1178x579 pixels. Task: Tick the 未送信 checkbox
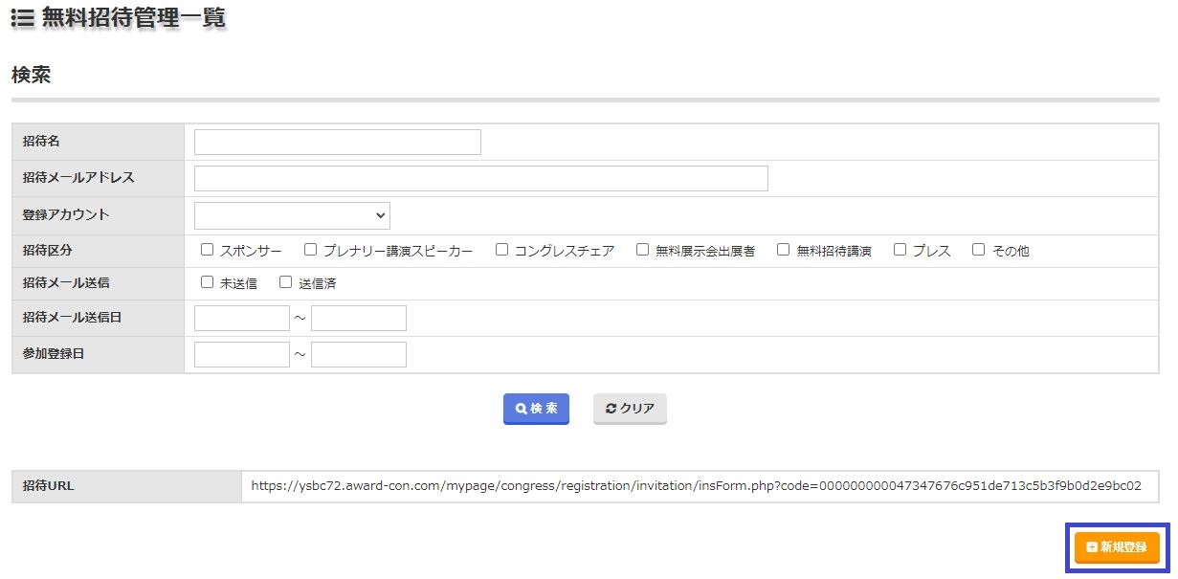click(208, 282)
